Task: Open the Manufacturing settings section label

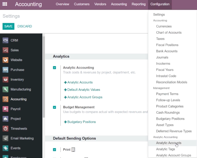Action: click(21, 89)
